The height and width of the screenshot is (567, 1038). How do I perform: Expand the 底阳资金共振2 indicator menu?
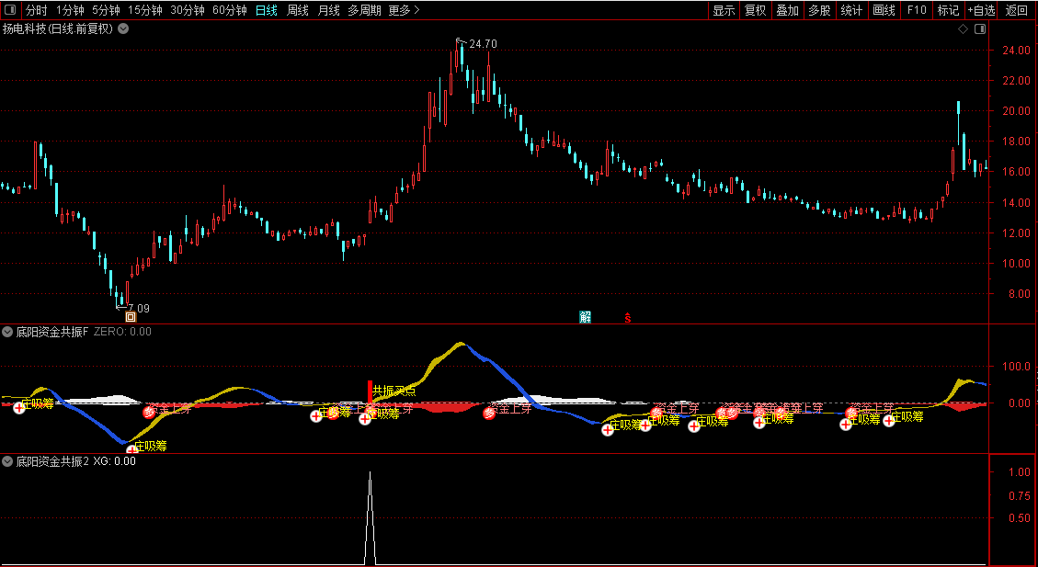pos(8,461)
